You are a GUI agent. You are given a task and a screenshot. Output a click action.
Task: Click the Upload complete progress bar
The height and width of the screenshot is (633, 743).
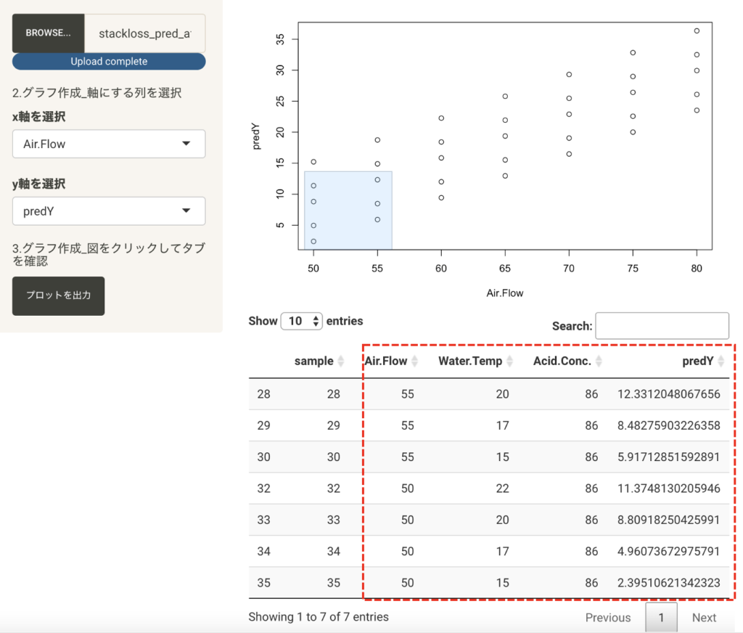pyautogui.click(x=109, y=62)
